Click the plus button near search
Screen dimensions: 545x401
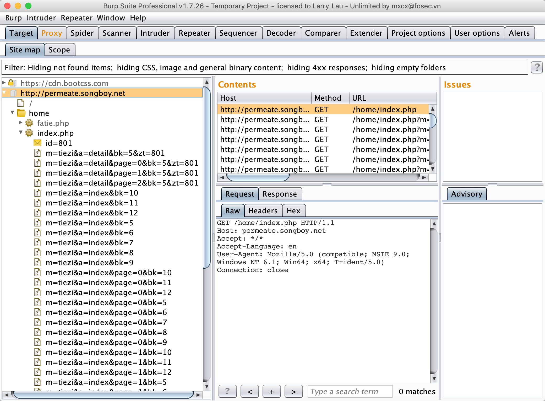271,391
